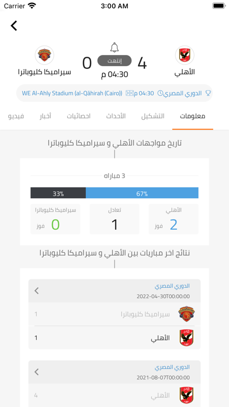Open WE Al-Ahly Stadium link
This screenshot has height=407, width=229.
(72, 93)
